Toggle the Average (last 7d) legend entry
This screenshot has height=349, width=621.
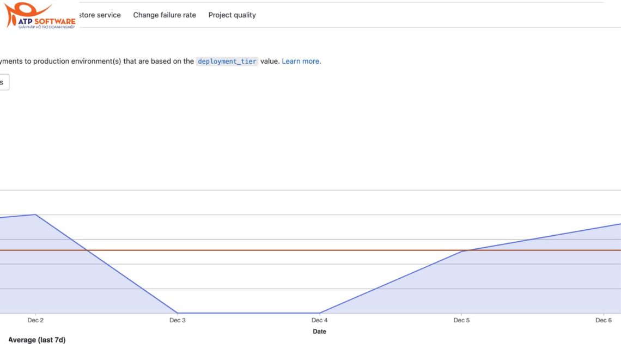(37, 340)
